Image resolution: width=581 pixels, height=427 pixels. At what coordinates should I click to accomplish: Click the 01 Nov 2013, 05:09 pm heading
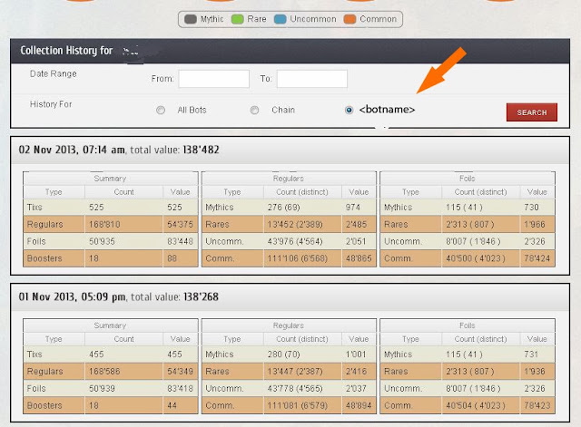tap(72, 296)
